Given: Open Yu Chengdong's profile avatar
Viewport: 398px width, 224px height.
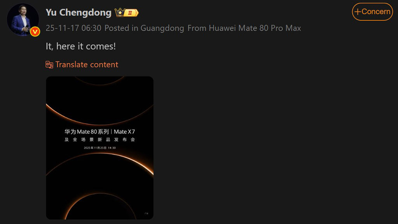Looking at the screenshot, I should (x=23, y=19).
